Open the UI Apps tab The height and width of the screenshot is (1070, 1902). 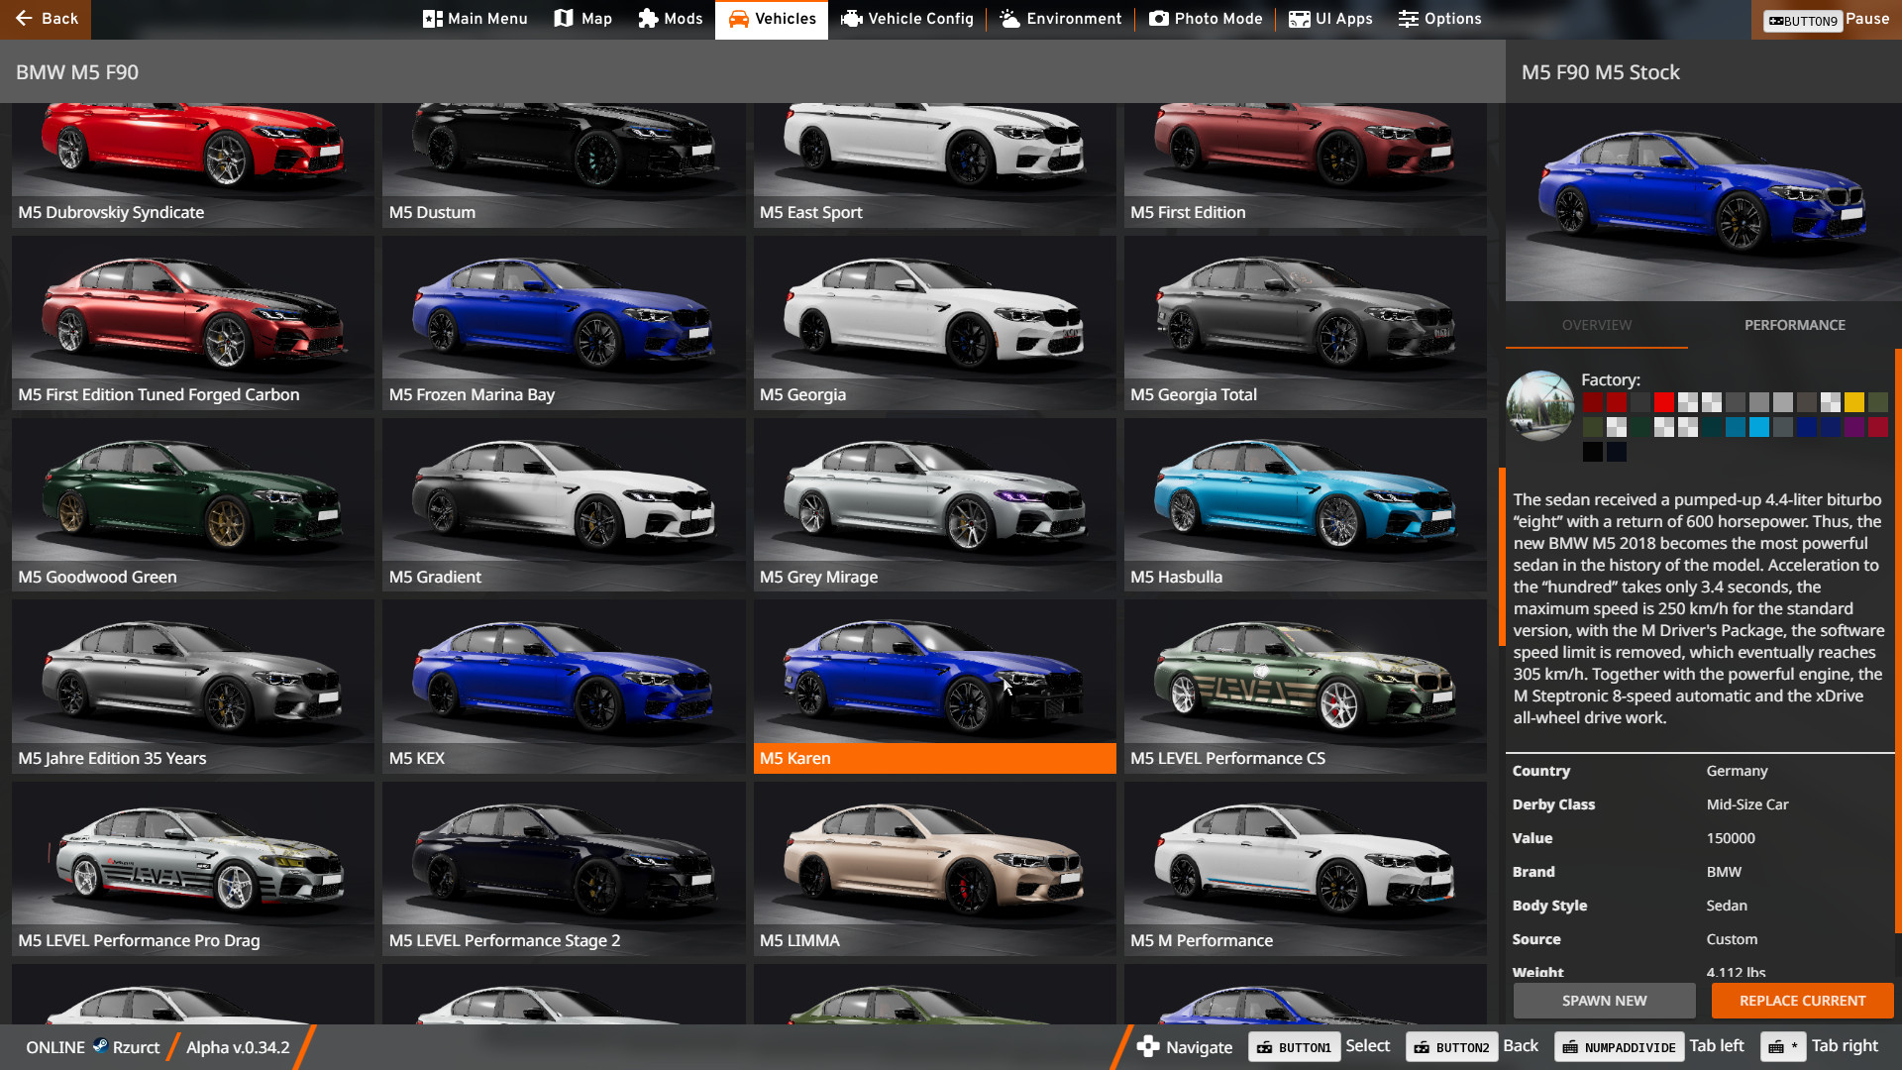(x=1330, y=19)
